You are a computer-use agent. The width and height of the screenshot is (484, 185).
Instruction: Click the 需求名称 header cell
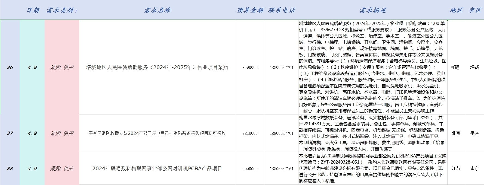[x=157, y=10]
